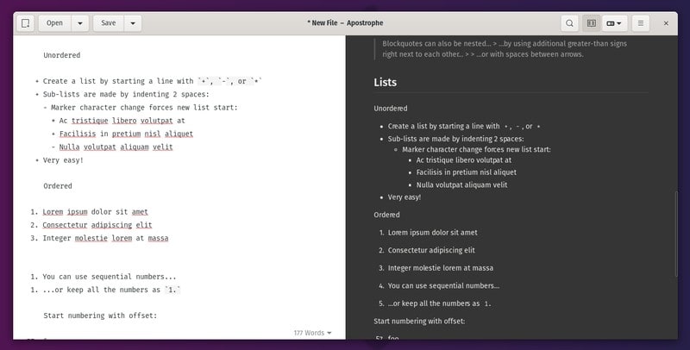The height and width of the screenshot is (350, 690).
Task: Click 'Facilisis in pretium nisl aliquet' in preview
Action: (x=466, y=172)
